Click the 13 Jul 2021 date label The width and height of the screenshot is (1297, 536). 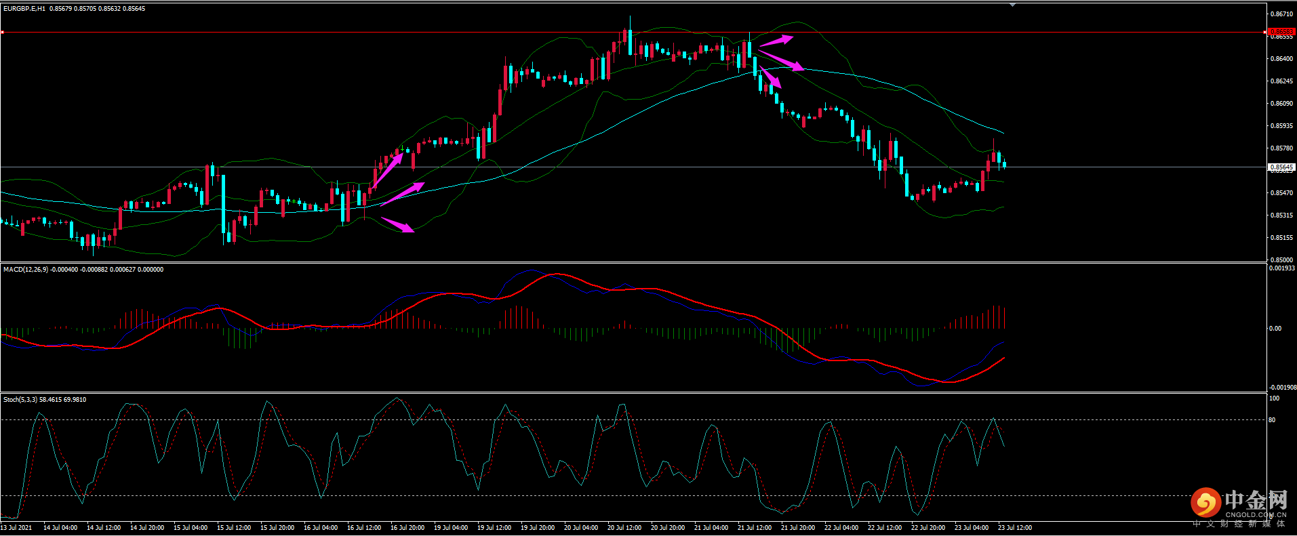(16, 528)
